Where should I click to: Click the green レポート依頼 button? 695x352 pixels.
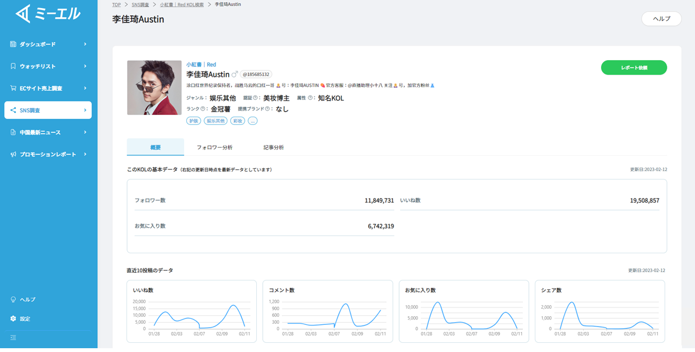[634, 67]
